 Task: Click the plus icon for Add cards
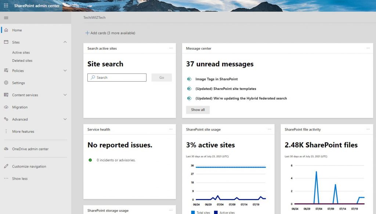click(x=87, y=33)
